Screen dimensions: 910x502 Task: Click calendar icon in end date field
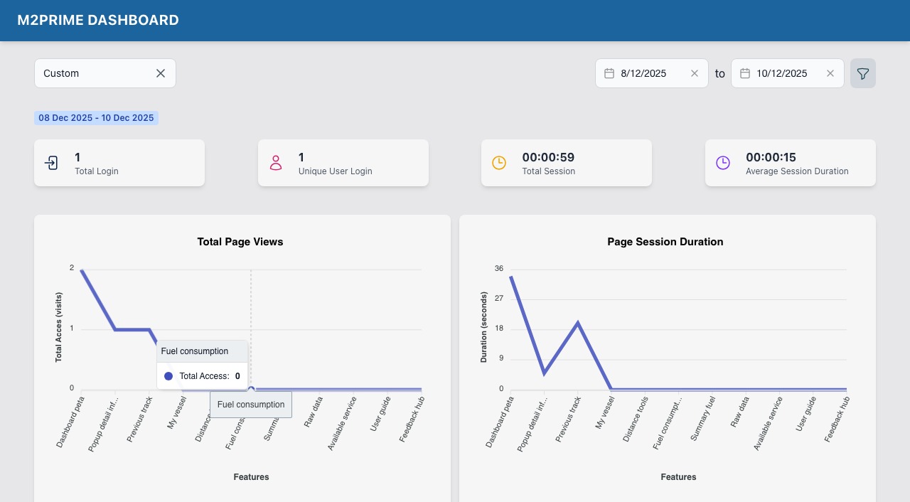point(745,73)
